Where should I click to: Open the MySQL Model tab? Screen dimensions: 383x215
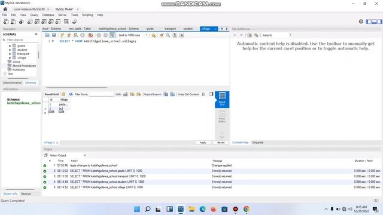coord(64,10)
